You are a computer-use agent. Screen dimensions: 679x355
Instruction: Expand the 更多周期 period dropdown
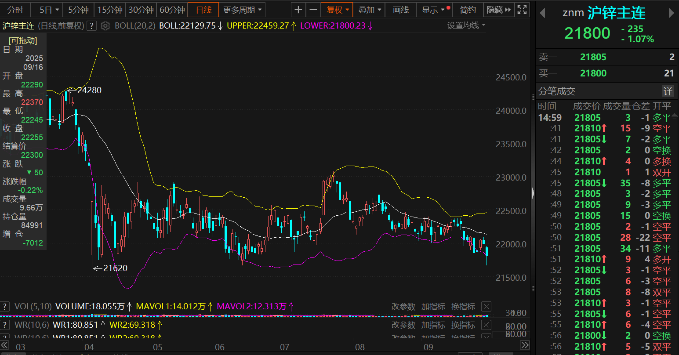click(242, 10)
